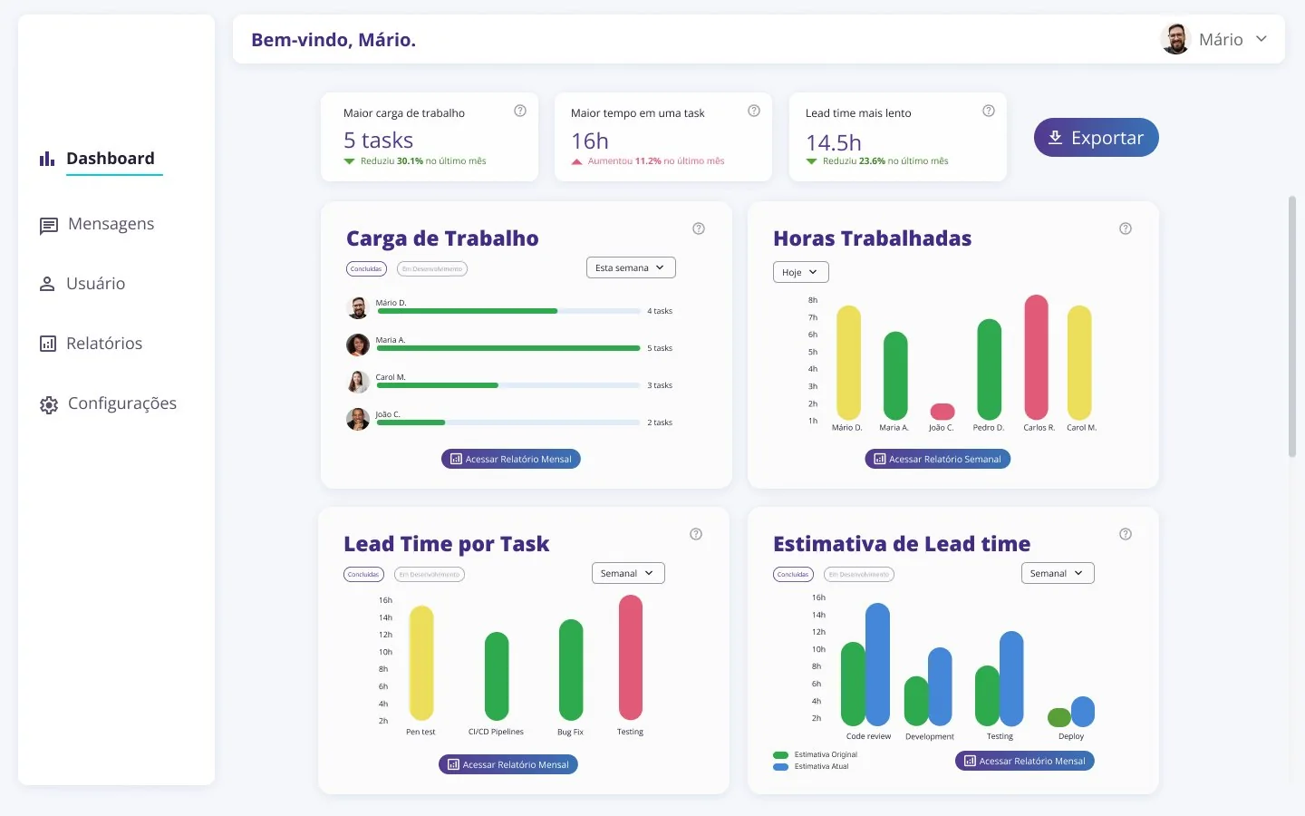
Task: Click Mário's profile picture in header
Action: click(x=1175, y=39)
